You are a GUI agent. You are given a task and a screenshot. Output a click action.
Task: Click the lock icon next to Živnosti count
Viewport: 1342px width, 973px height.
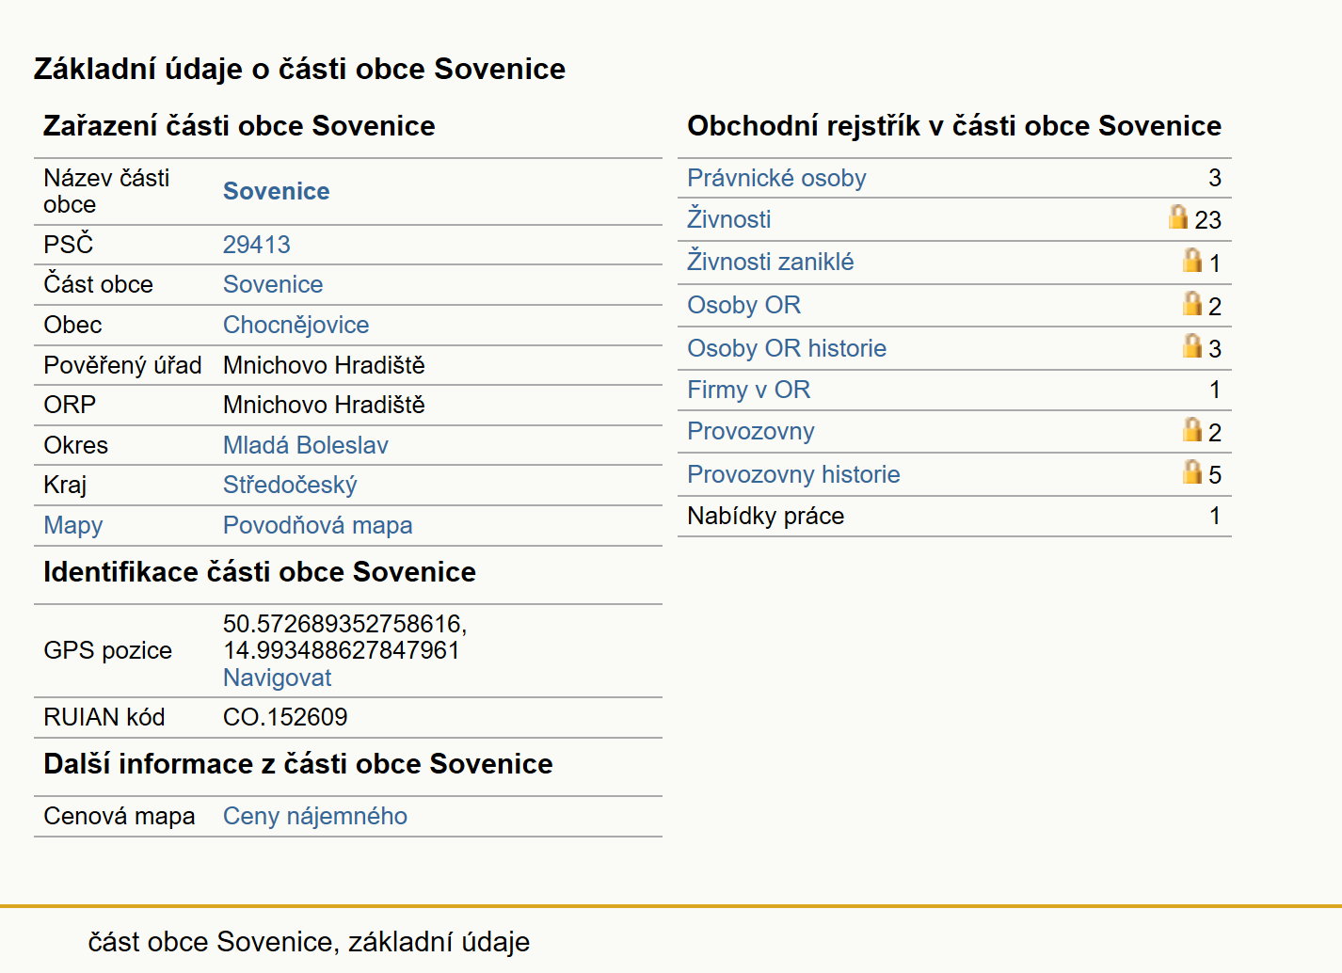click(1177, 217)
